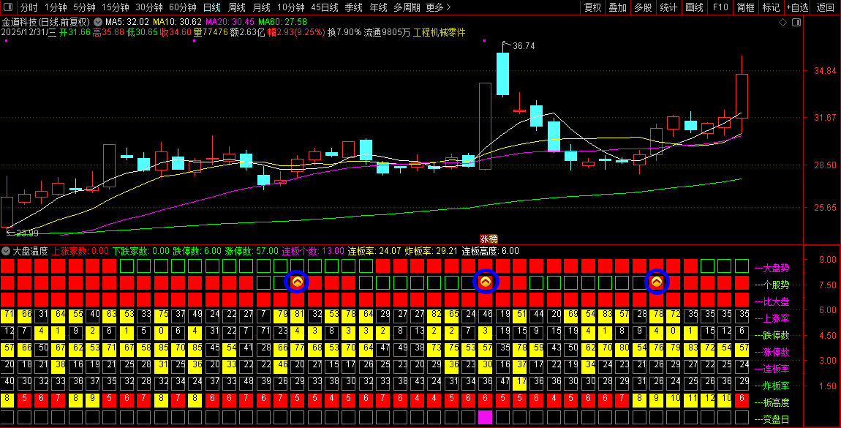This screenshot has height=428, width=841.
Task: Click the 36.74 high price marker
Action: click(524, 46)
